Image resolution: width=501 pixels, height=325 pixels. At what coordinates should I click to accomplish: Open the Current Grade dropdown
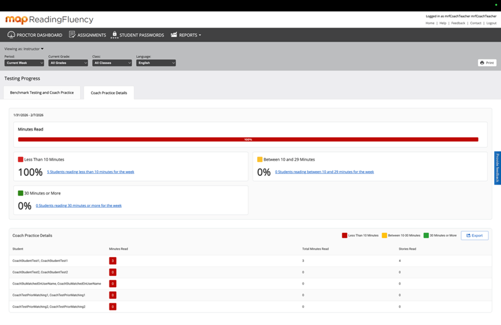tap(68, 63)
